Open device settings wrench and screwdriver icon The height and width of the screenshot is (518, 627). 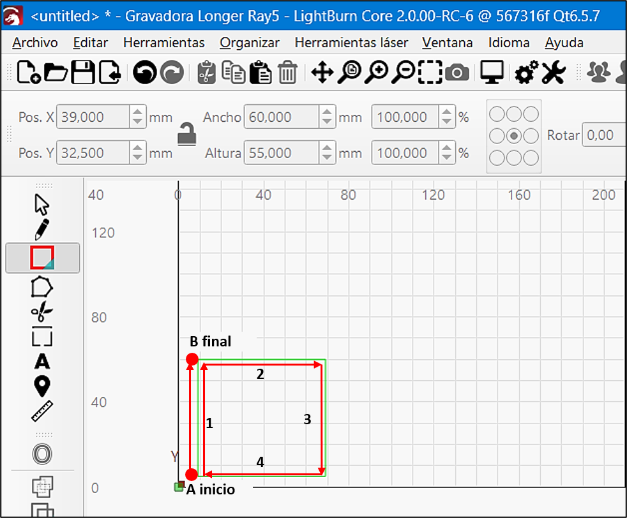tap(554, 72)
